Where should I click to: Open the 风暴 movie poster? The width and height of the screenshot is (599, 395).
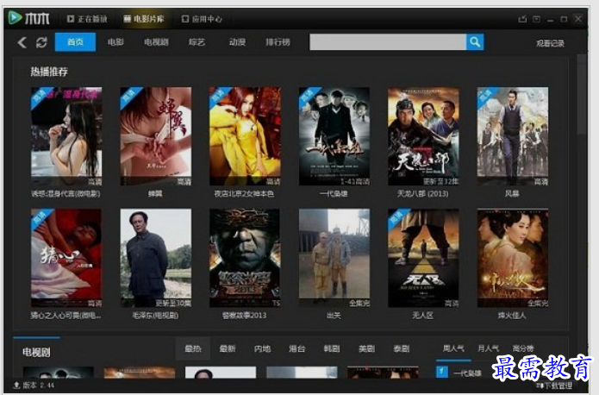[x=513, y=136]
